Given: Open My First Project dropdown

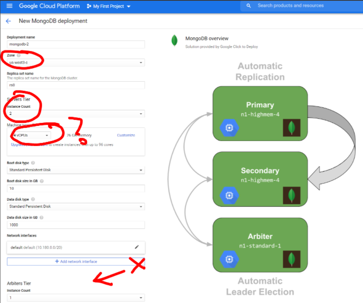Looking at the screenshot, I should (109, 6).
